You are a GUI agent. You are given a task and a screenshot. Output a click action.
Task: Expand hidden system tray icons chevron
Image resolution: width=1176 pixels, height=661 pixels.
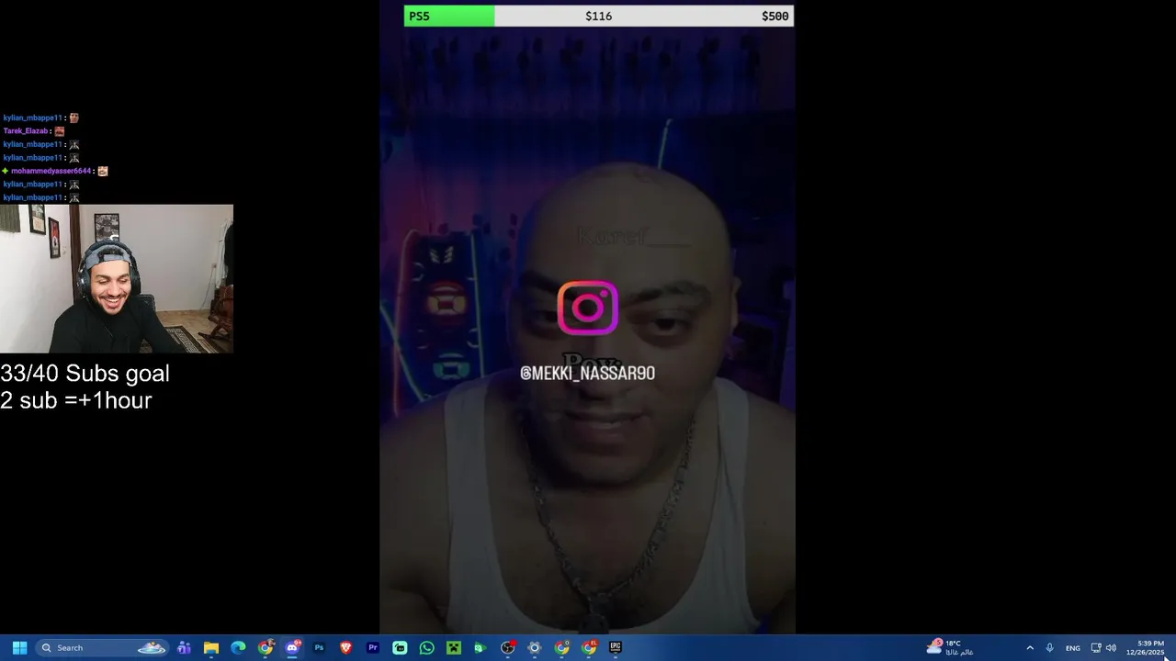[1030, 647]
